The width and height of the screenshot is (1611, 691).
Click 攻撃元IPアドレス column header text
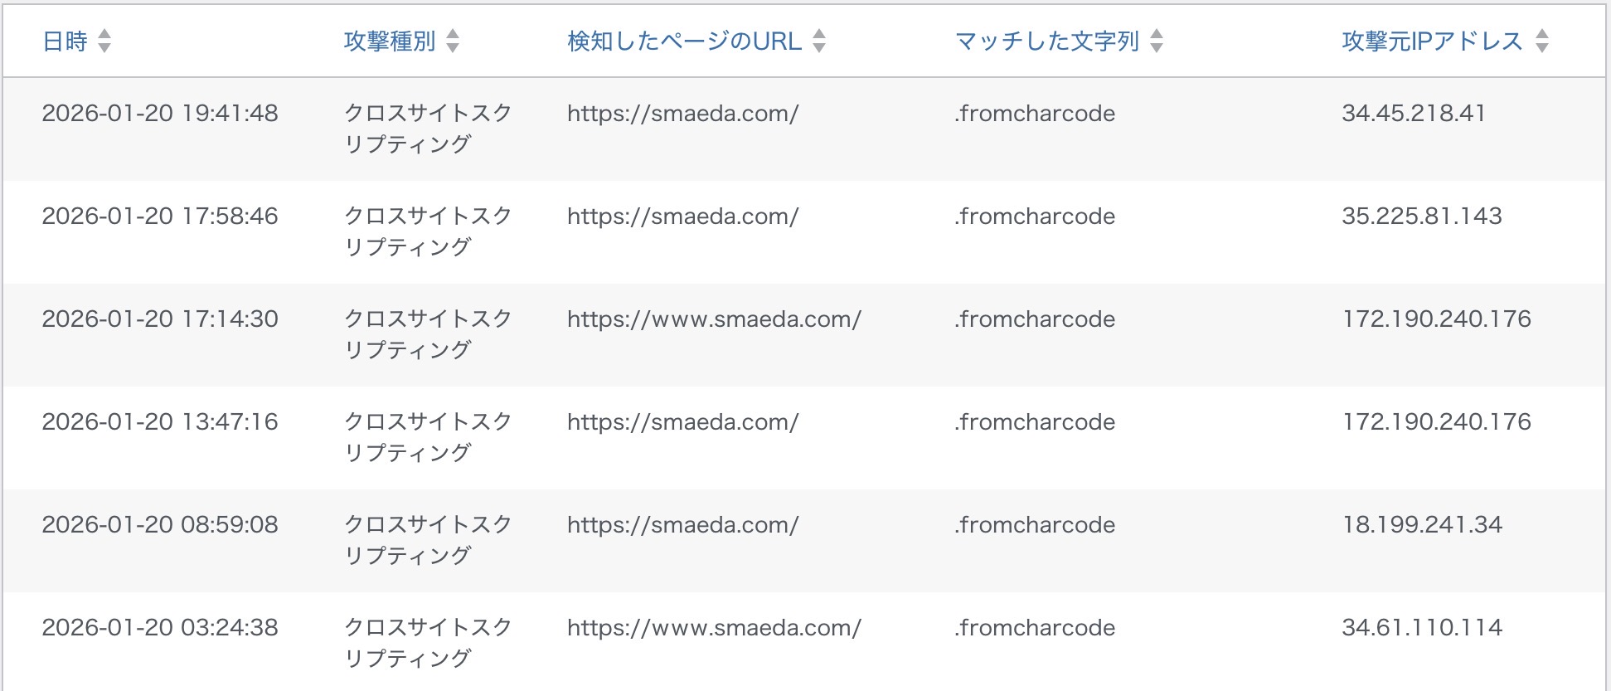pyautogui.click(x=1432, y=41)
